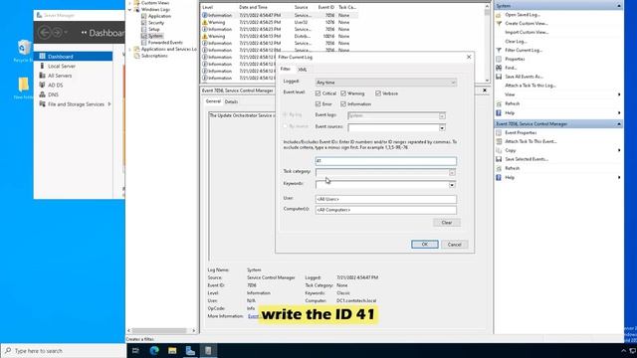Click Help icon under System actions
Viewport: 637px width, 358px height.
[499, 112]
